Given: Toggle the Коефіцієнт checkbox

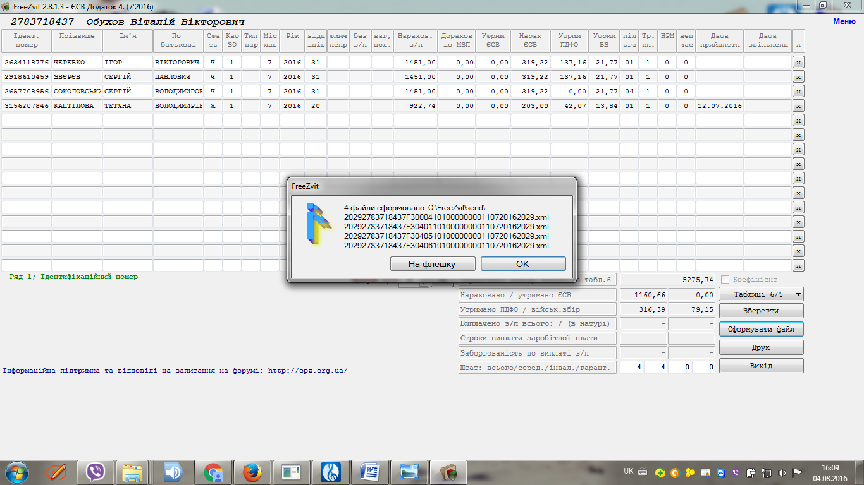Looking at the screenshot, I should coord(725,279).
